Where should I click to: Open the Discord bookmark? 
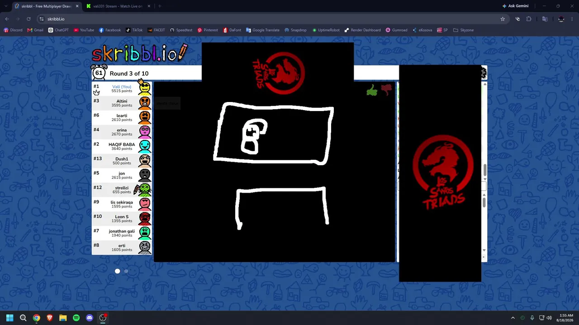[13, 30]
